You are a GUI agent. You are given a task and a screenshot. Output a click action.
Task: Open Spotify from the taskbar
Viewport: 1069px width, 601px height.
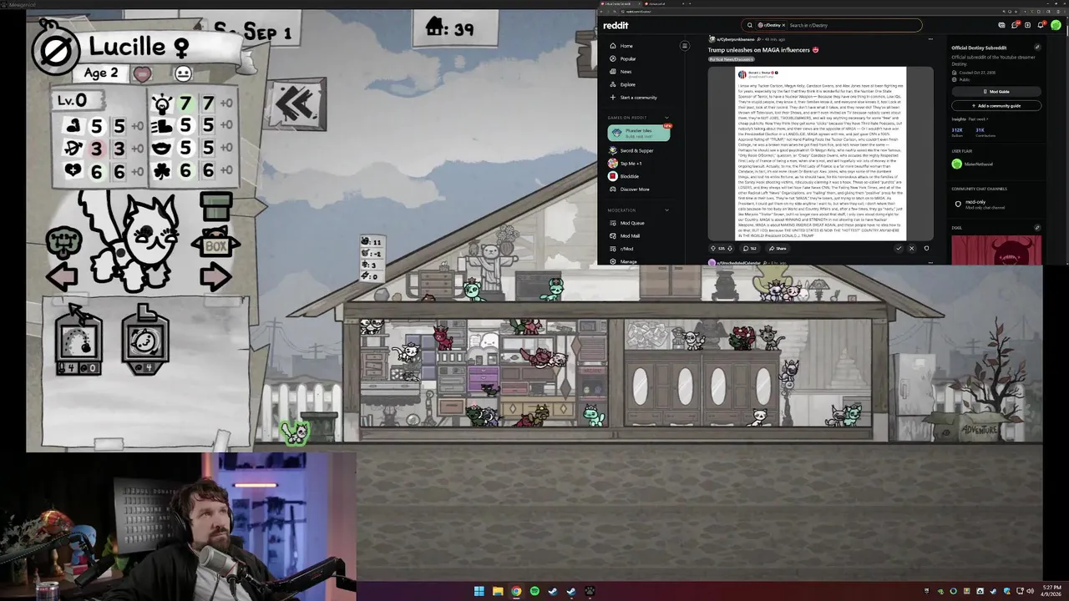click(x=534, y=591)
